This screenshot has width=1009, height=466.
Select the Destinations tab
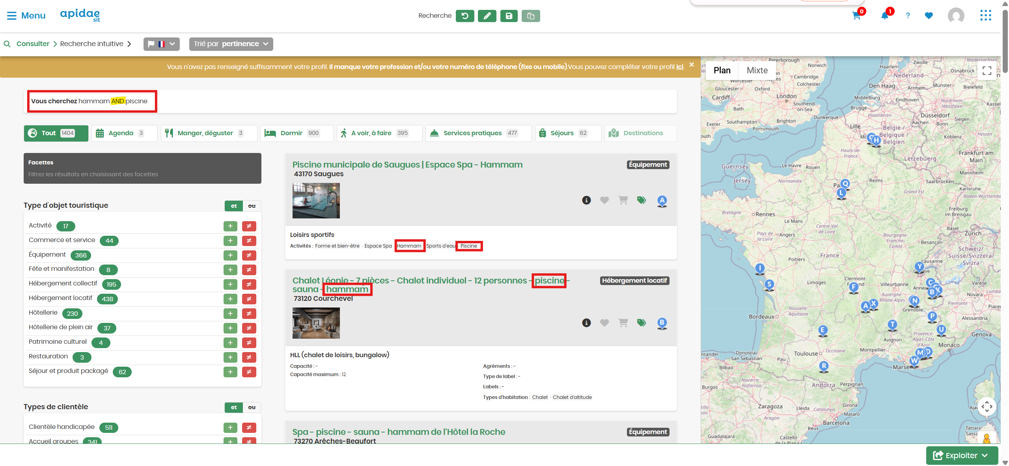click(x=641, y=133)
